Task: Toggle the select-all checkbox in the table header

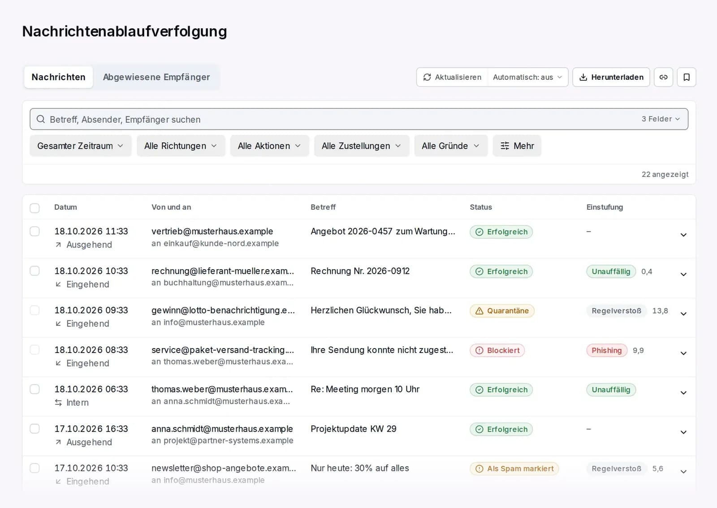Action: (x=35, y=208)
